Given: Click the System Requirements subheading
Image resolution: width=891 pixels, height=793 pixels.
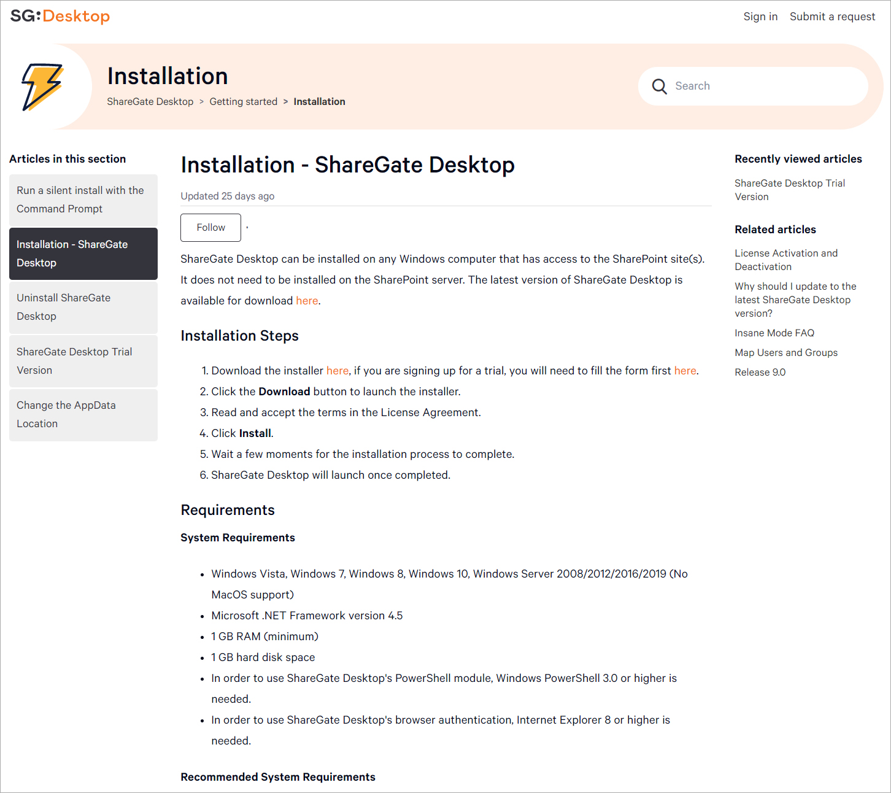Looking at the screenshot, I should [x=237, y=538].
